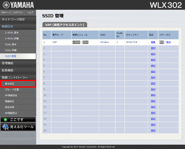Click the 有効 status badge in row 1
Image resolution: width=185 pixels, height=149 pixels.
162,42
